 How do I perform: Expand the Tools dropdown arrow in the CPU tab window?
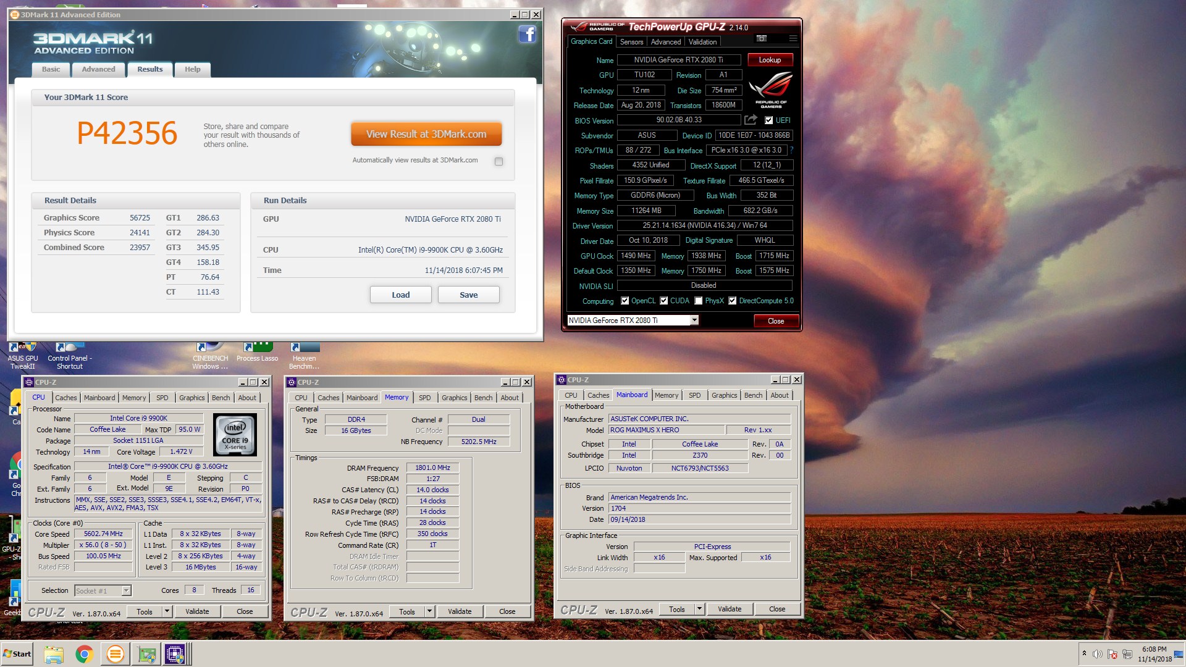pos(167,611)
